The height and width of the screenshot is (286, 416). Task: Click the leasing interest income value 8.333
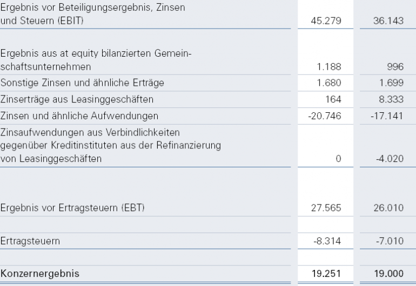point(391,99)
